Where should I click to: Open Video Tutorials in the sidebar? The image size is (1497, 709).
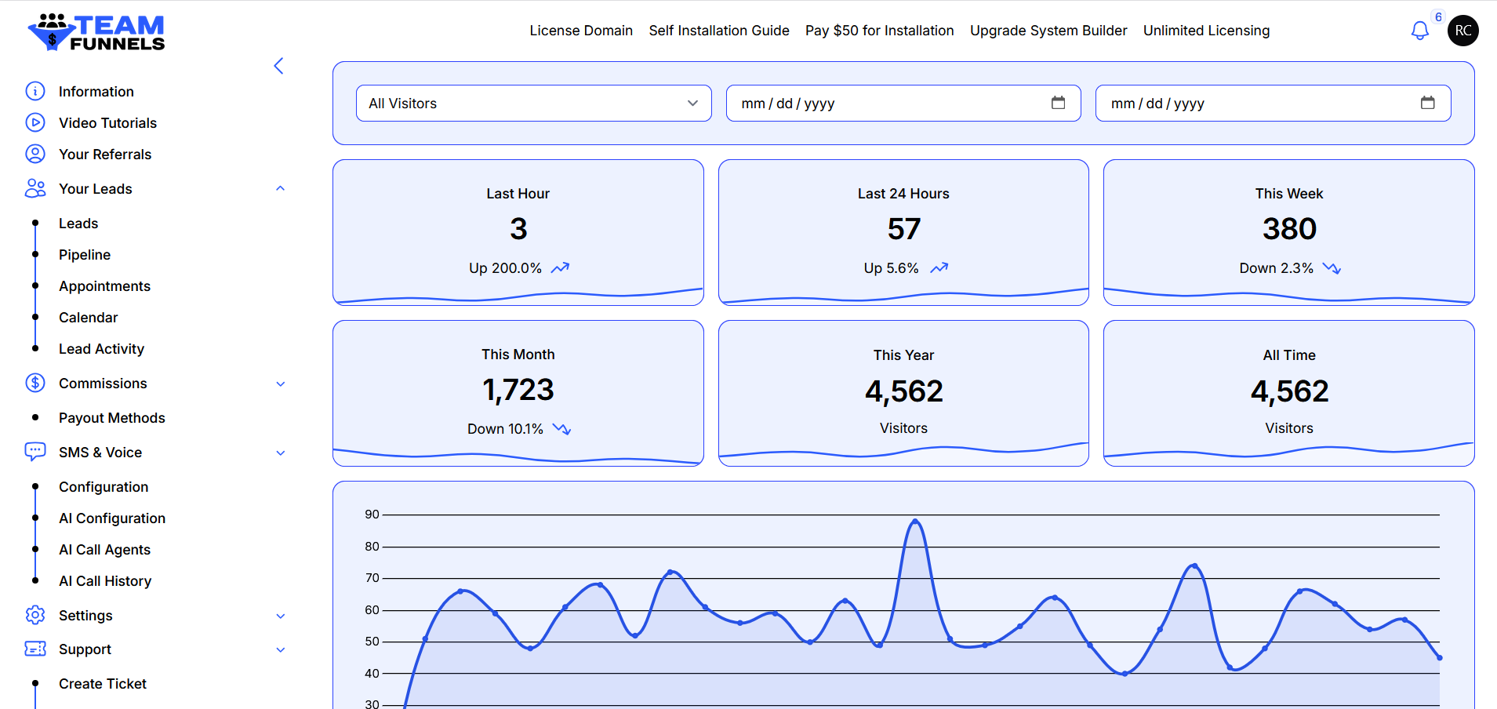[x=107, y=123]
